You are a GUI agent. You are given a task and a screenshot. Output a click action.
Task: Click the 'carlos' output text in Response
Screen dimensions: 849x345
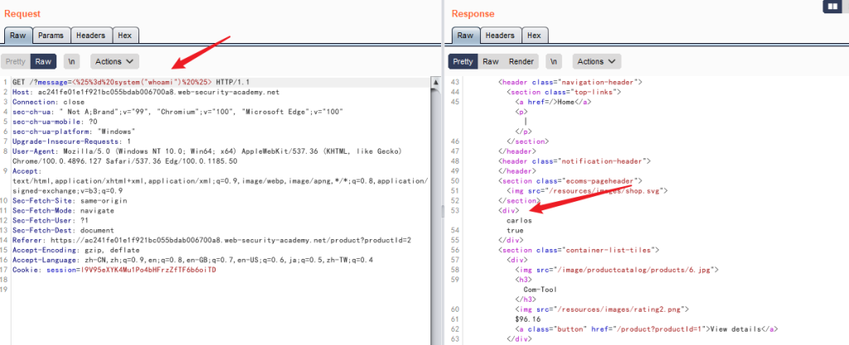tap(518, 221)
